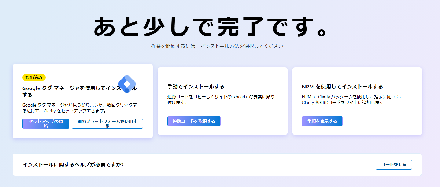Get tracking code via 追跡コードを取得する
This screenshot has height=187, width=440.
click(194, 121)
